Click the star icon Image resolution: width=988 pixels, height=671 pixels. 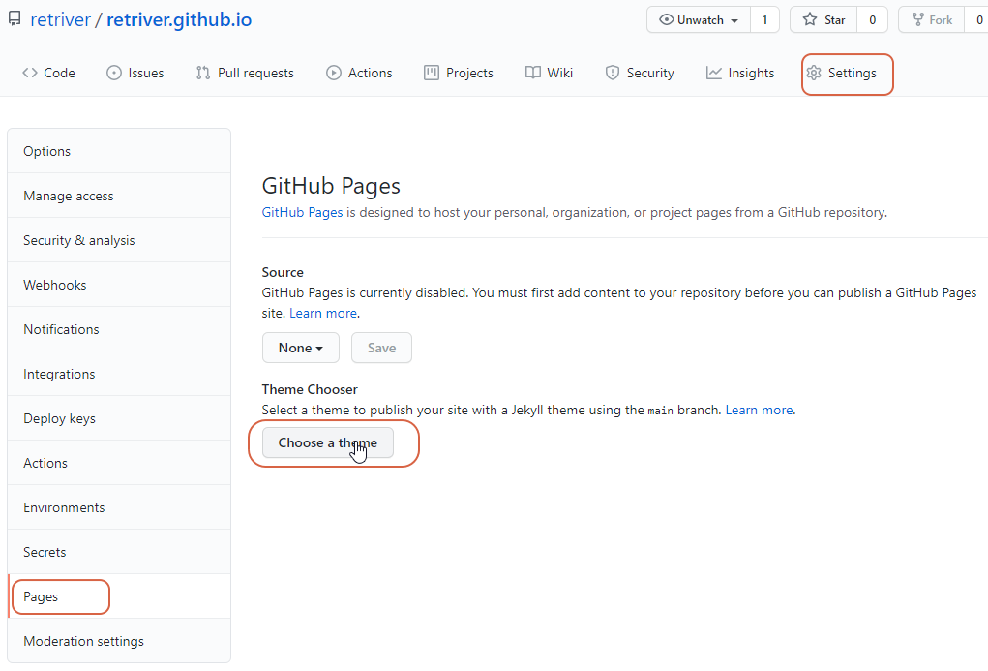click(810, 19)
